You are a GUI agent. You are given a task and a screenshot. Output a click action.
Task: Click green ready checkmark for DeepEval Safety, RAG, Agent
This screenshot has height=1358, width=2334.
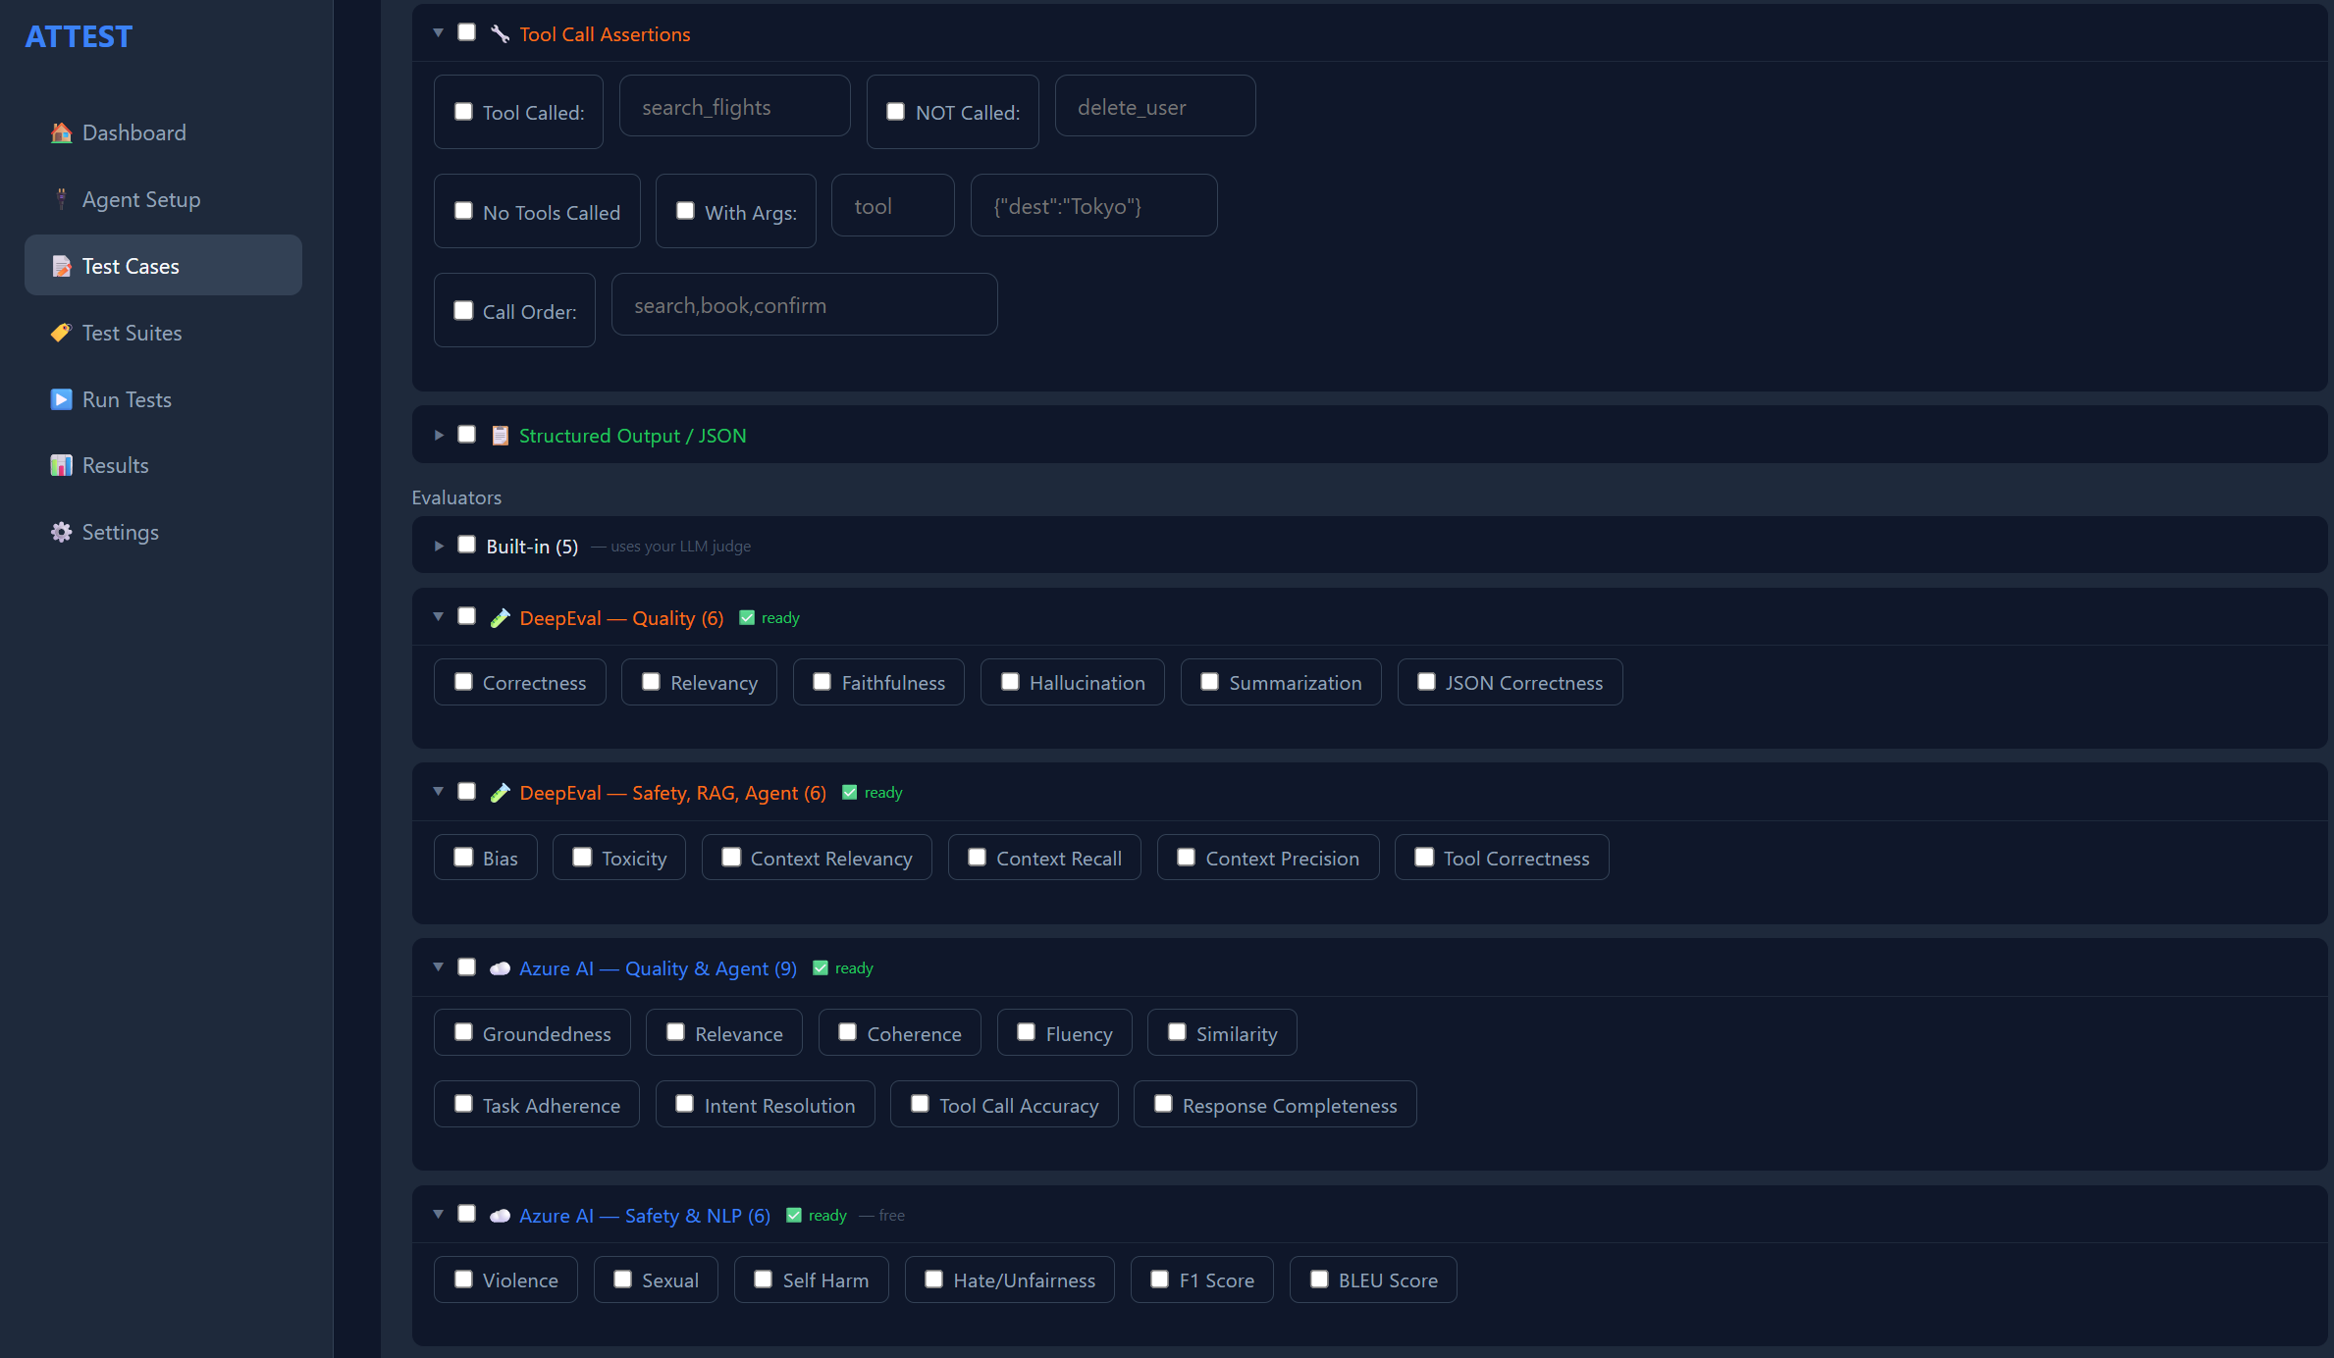pos(850,793)
